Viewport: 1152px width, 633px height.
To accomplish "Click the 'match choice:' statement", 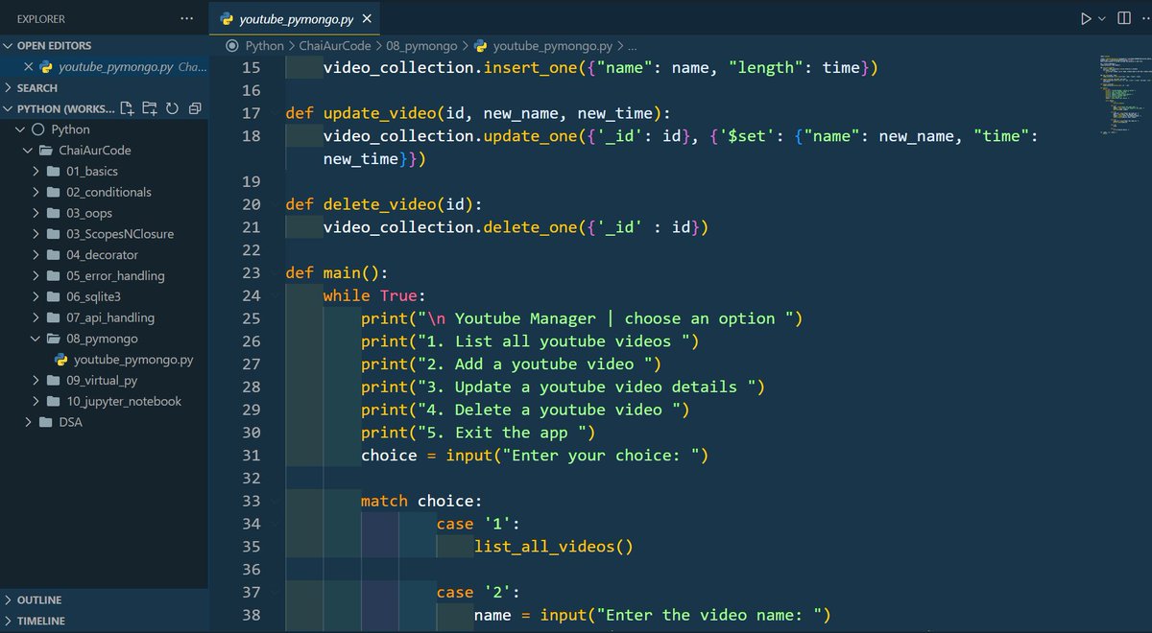I will click(420, 501).
